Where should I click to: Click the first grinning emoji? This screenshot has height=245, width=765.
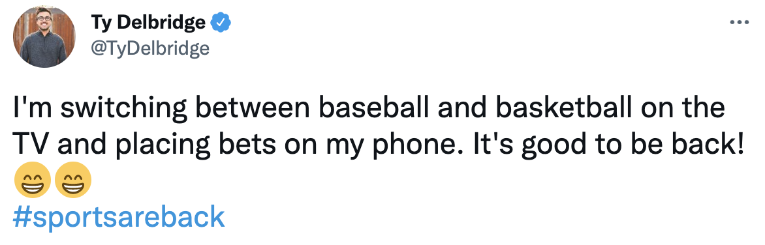32,180
